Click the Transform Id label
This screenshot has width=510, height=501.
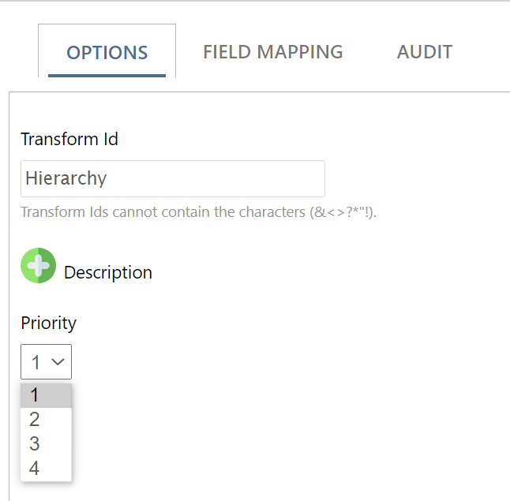tap(69, 139)
